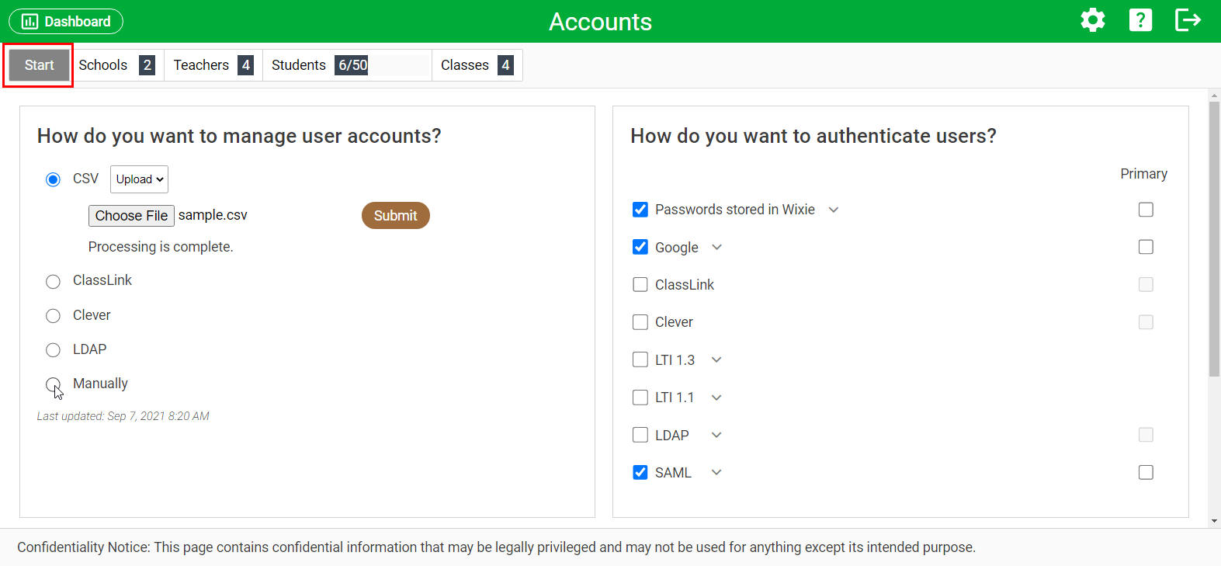Select the Manually radio button
Viewport: 1221px width, 566px height.
(x=53, y=384)
